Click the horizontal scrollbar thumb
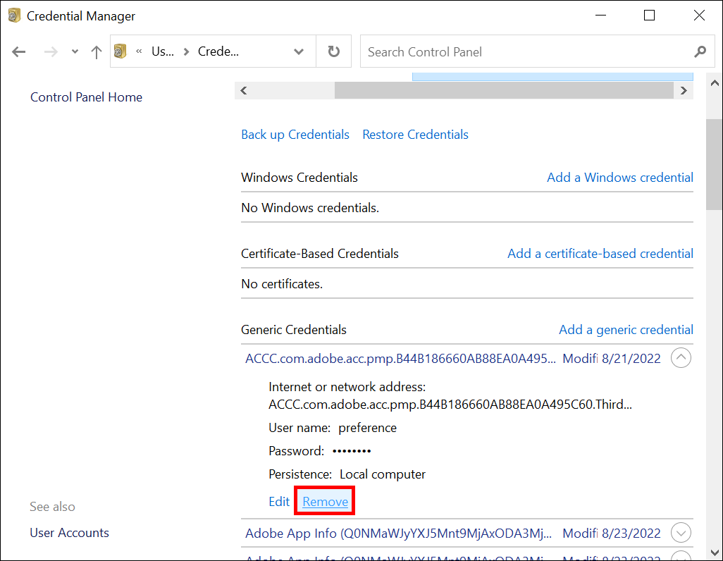The width and height of the screenshot is (723, 561). click(504, 90)
